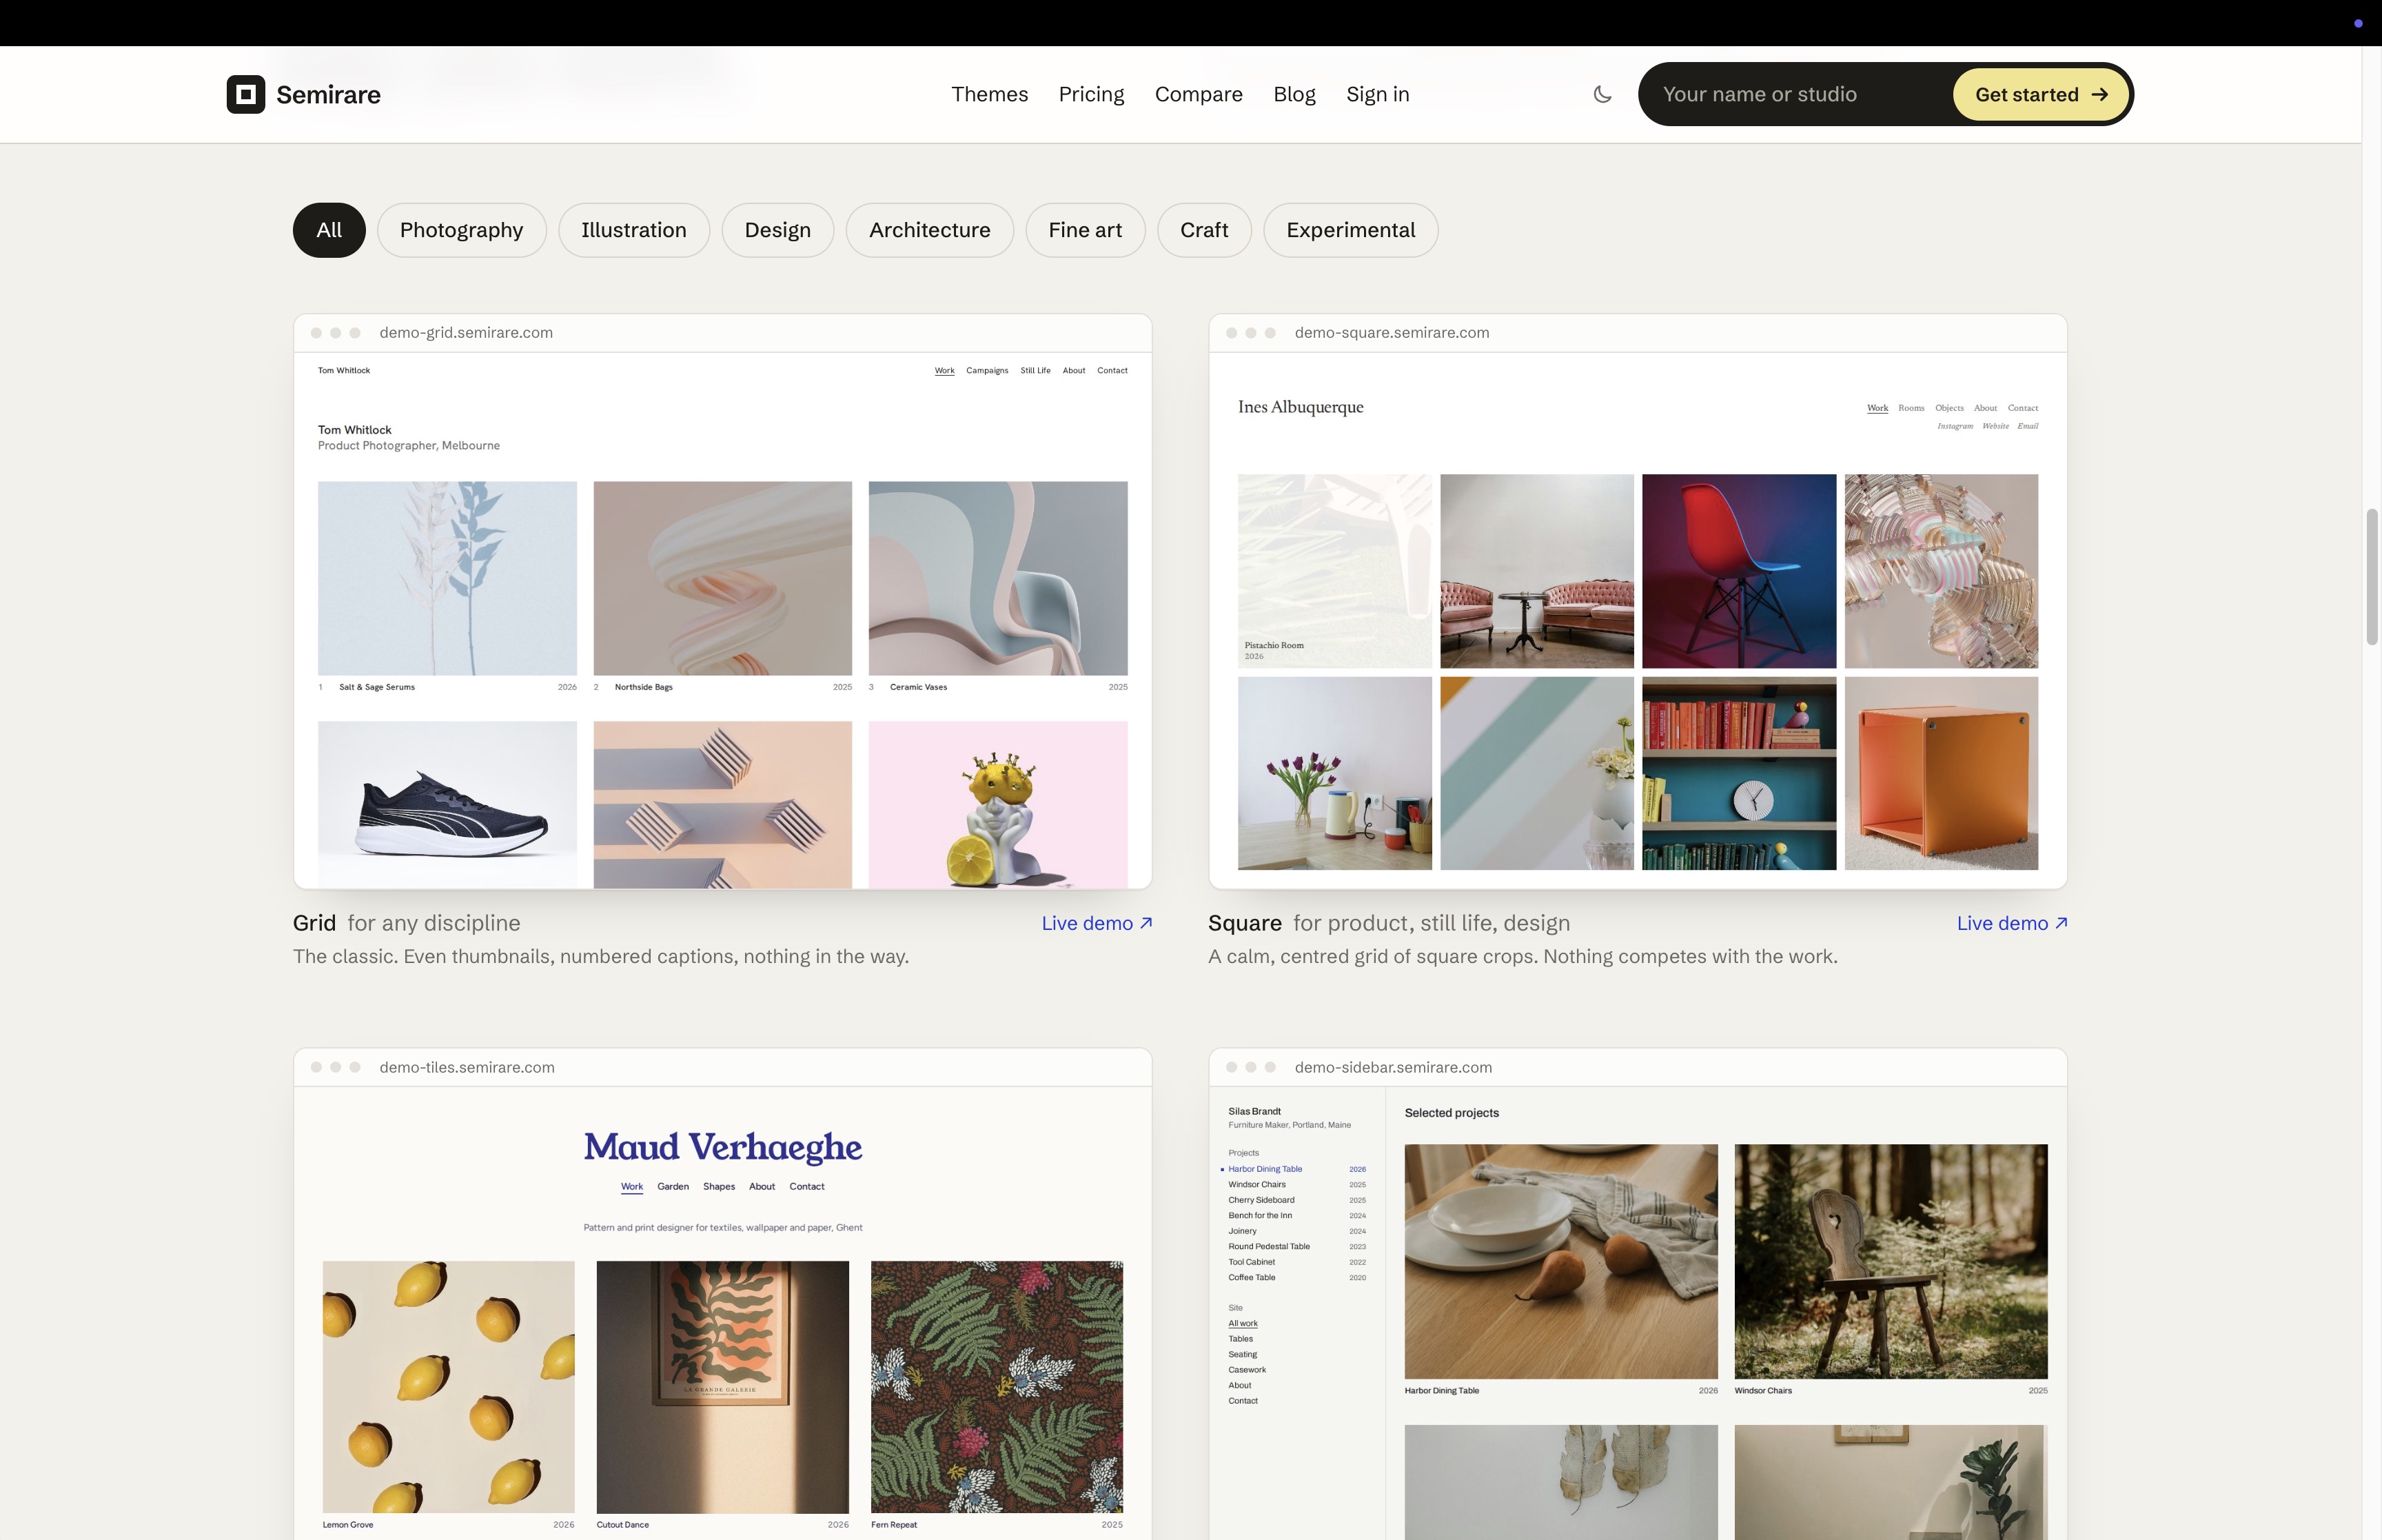Click the Salt & Sage Serums thumbnail
Image resolution: width=2382 pixels, height=1540 pixels.
coord(448,578)
